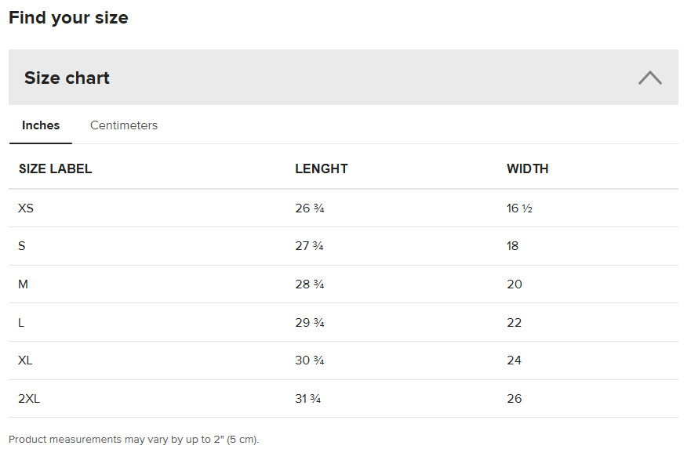The width and height of the screenshot is (691, 460).
Task: Collapse the Size chart using the chevron arrow
Action: pyautogui.click(x=649, y=78)
